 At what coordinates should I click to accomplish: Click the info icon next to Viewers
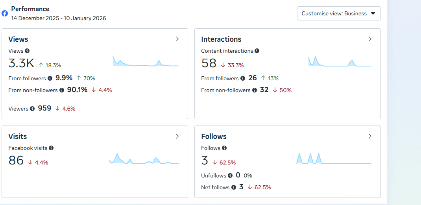(32, 109)
